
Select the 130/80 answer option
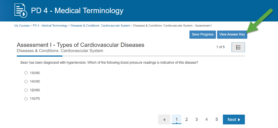click(x=26, y=73)
